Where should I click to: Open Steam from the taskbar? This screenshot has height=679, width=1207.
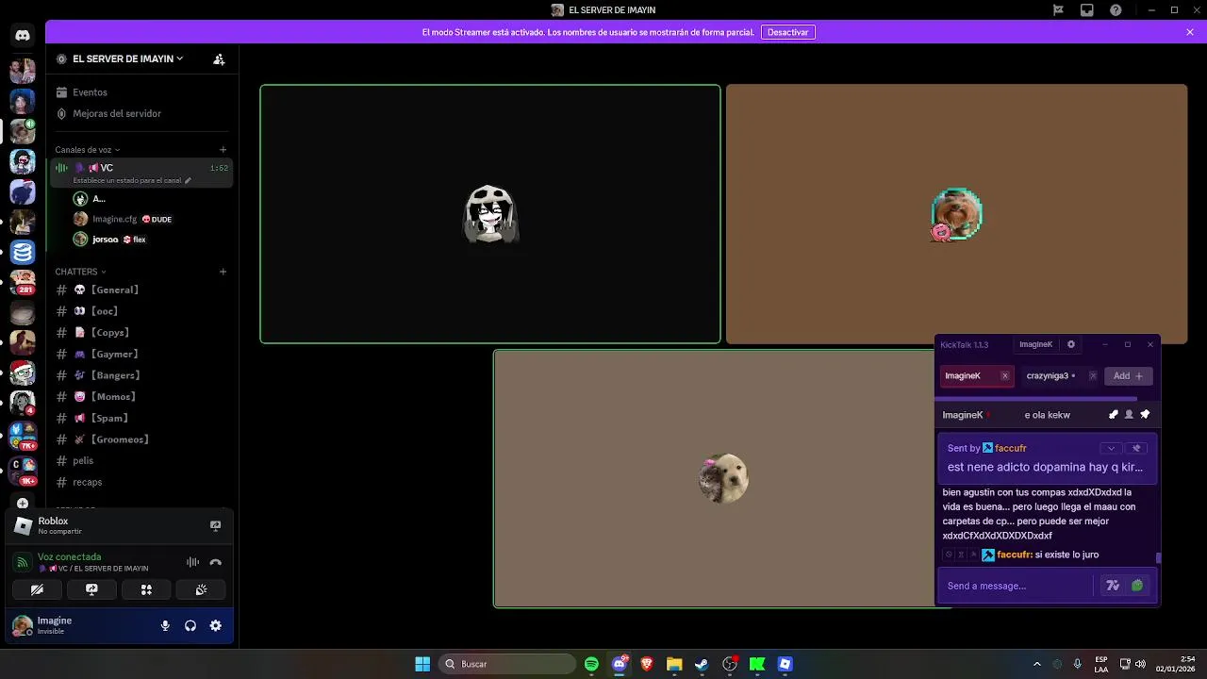tap(702, 664)
